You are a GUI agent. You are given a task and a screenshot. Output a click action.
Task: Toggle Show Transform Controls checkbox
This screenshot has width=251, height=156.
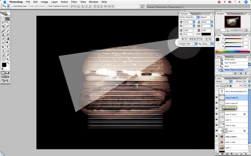click(47, 6)
